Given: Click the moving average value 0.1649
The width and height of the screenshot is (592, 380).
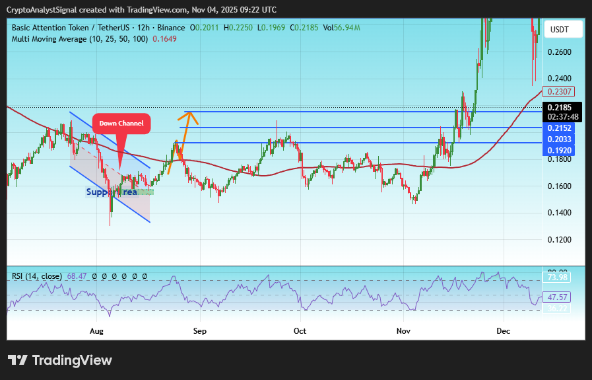Looking at the screenshot, I should [x=164, y=39].
